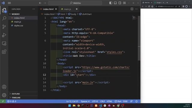Switch to the Web Dev browser tab
This screenshot has width=192, height=108.
[x=147, y=3]
